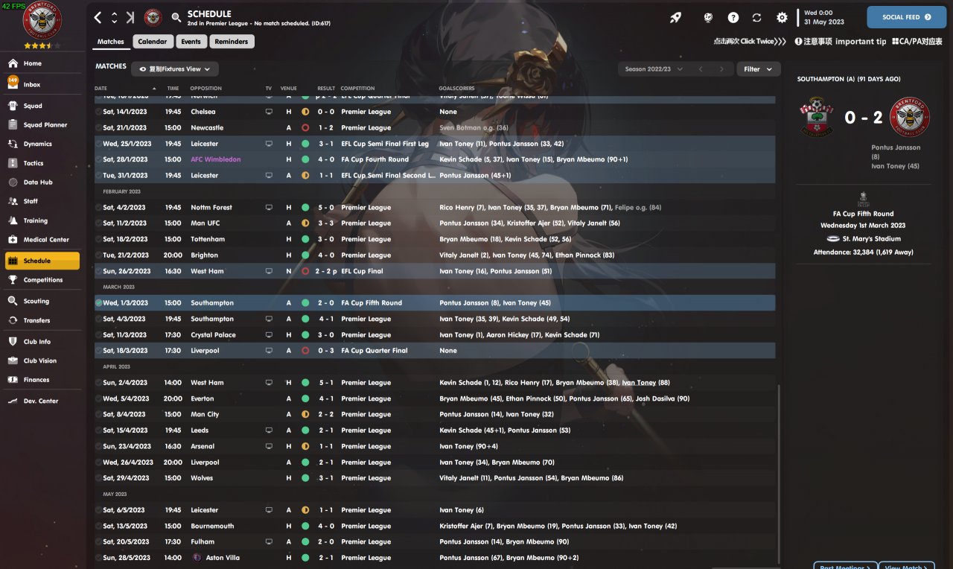The height and width of the screenshot is (569, 953).
Task: Click the Past Meetings button
Action: [x=845, y=565]
